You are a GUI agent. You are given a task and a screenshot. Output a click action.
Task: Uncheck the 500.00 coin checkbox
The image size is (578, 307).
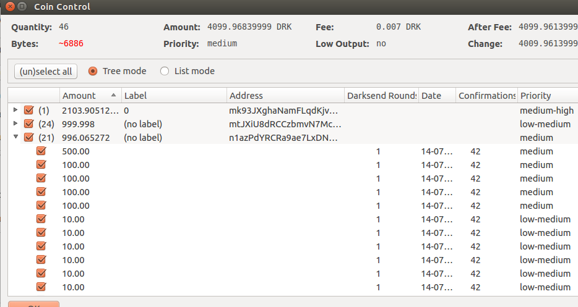pyautogui.click(x=41, y=151)
